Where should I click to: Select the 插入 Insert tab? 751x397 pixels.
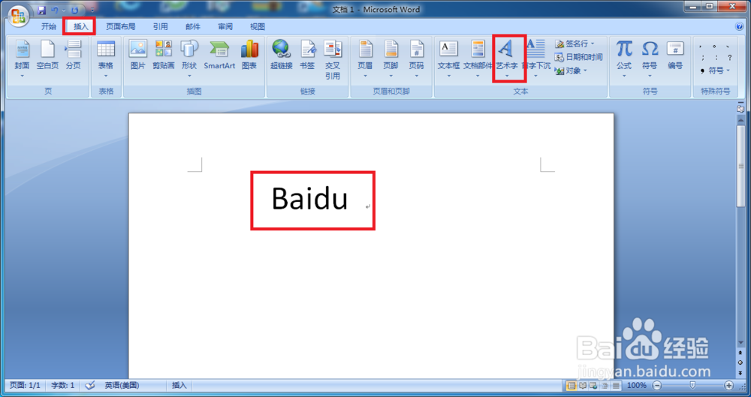tap(81, 27)
